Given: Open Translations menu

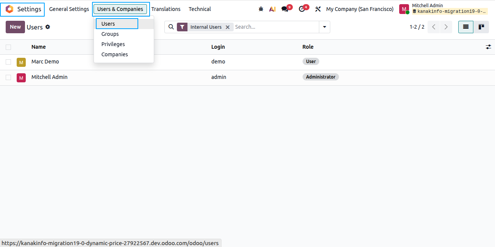Looking at the screenshot, I should [x=166, y=9].
